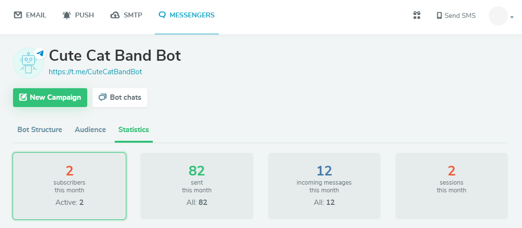Image resolution: width=522 pixels, height=228 pixels.
Task: Select the sessions this month card
Action: pos(452,186)
